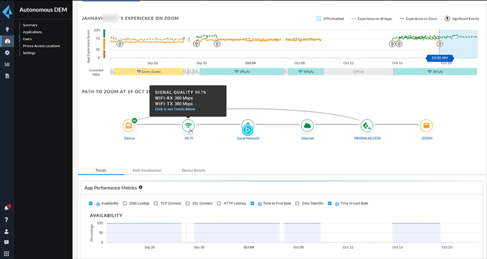Click the ZOOM application node icon
Viewport: 487px width, 259px height.
426,126
